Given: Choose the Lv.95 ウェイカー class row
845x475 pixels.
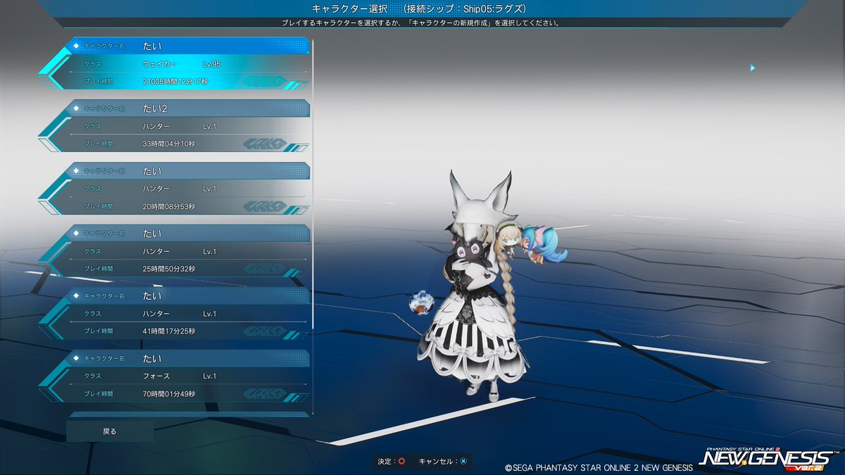Looking at the screenshot, I should pyautogui.click(x=189, y=64).
